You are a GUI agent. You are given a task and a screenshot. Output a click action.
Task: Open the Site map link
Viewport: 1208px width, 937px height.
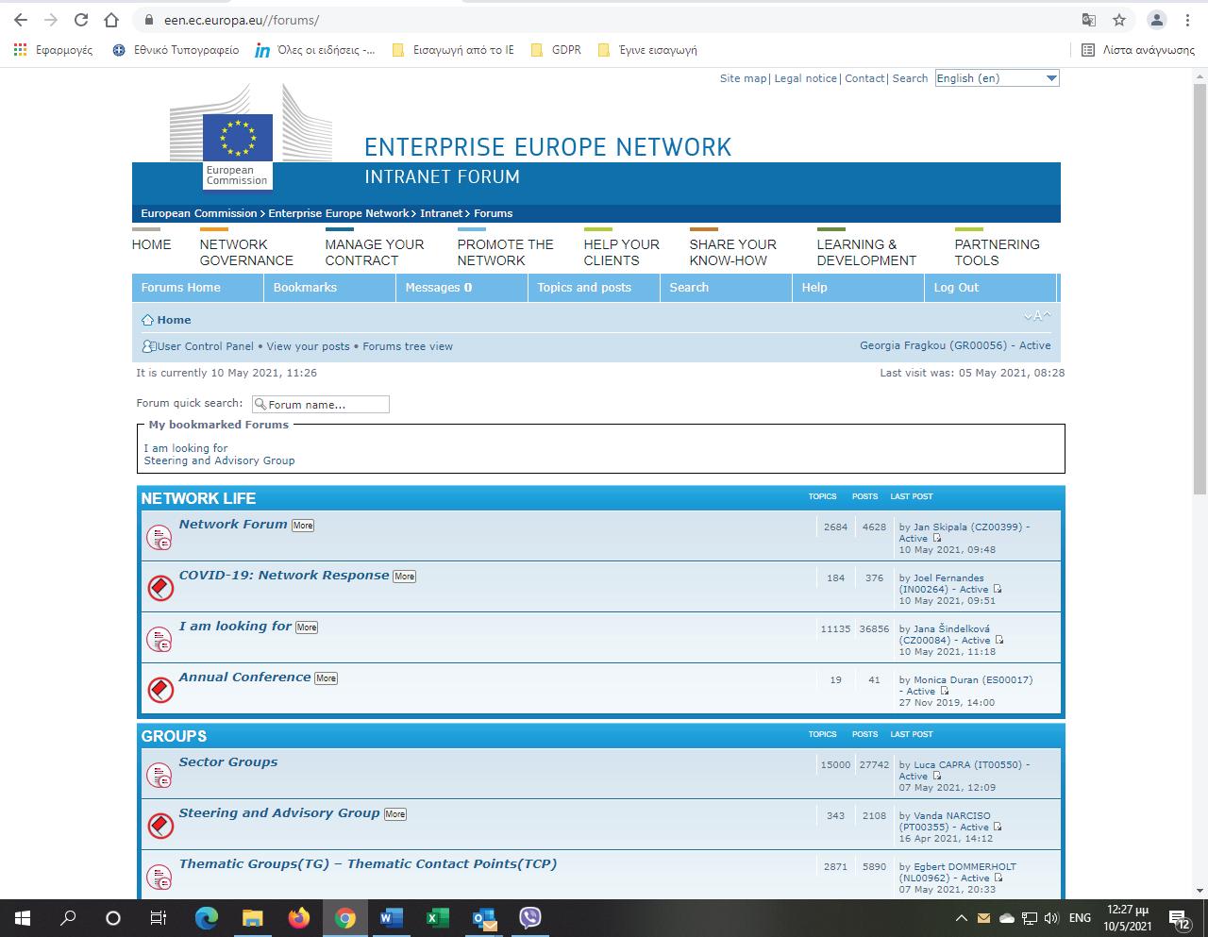(x=744, y=78)
